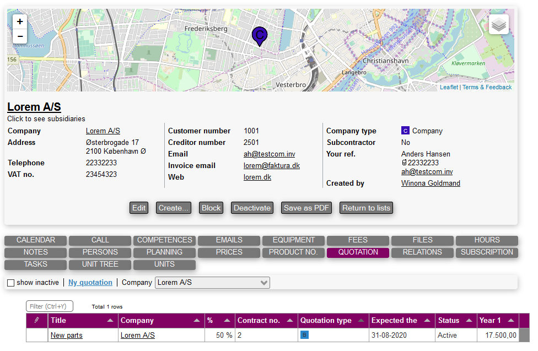Click the Filter input field
538x351 pixels.
tap(50, 306)
